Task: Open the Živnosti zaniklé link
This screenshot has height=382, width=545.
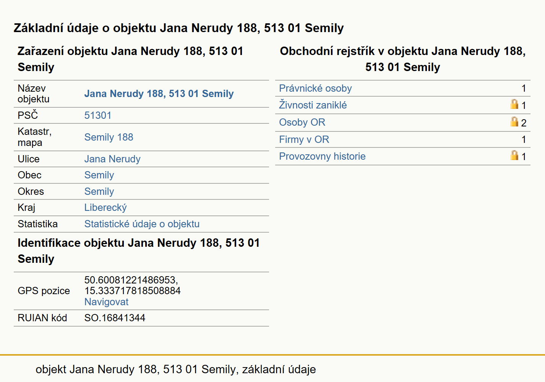Action: pyautogui.click(x=313, y=105)
